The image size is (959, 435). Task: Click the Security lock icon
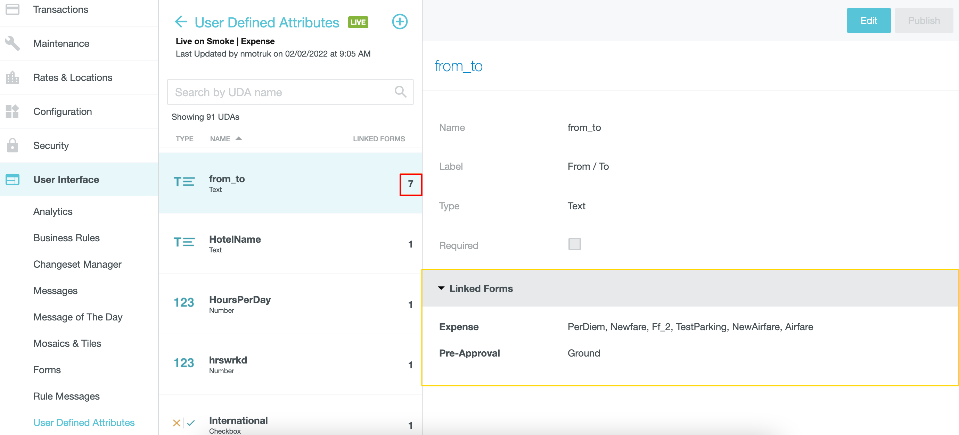(12, 145)
